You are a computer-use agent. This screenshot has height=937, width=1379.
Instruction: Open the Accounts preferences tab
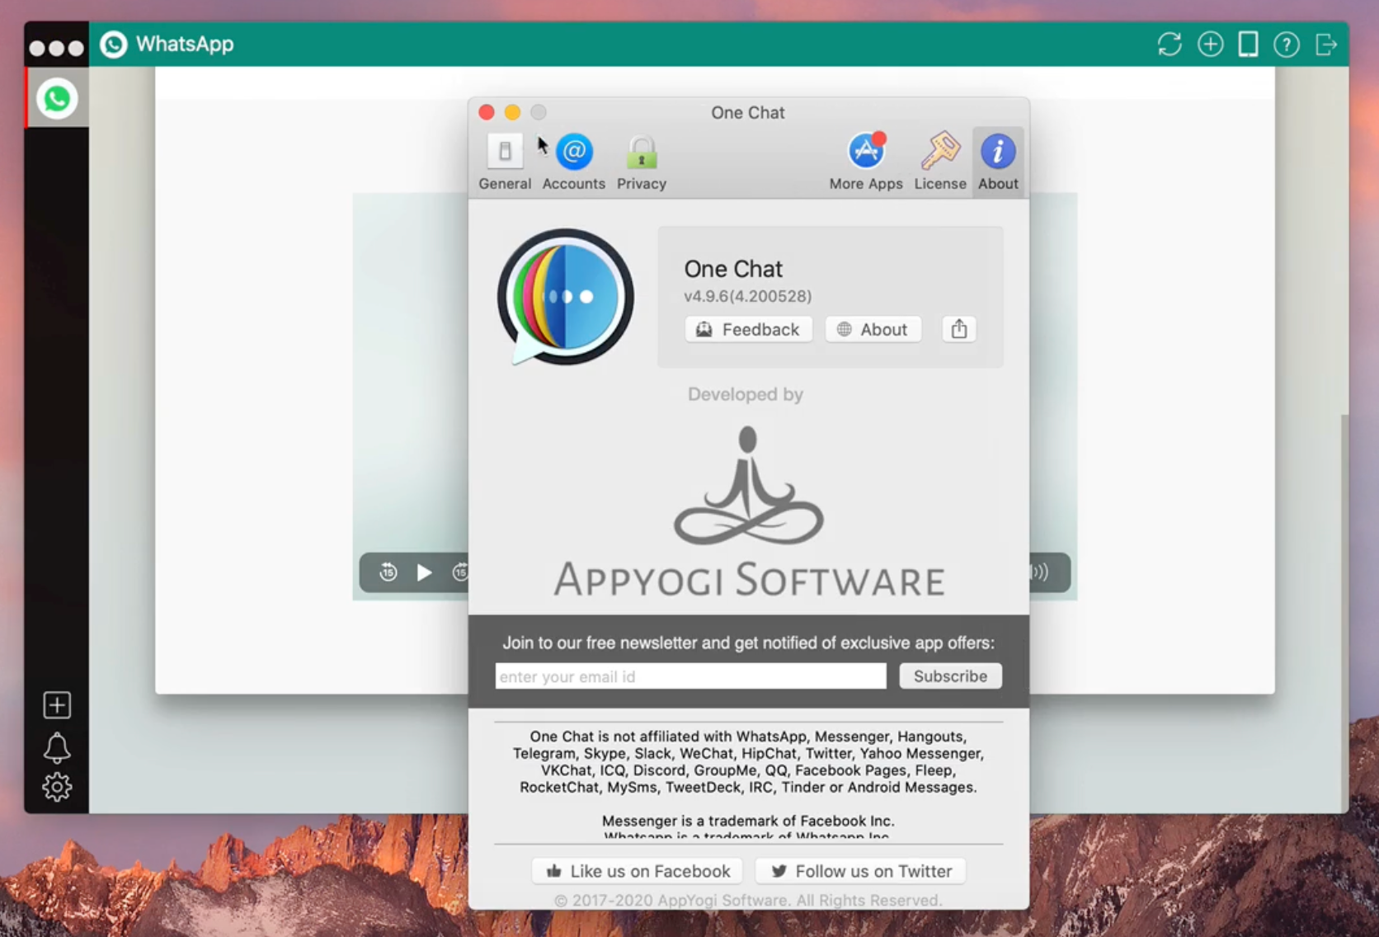[x=574, y=162]
